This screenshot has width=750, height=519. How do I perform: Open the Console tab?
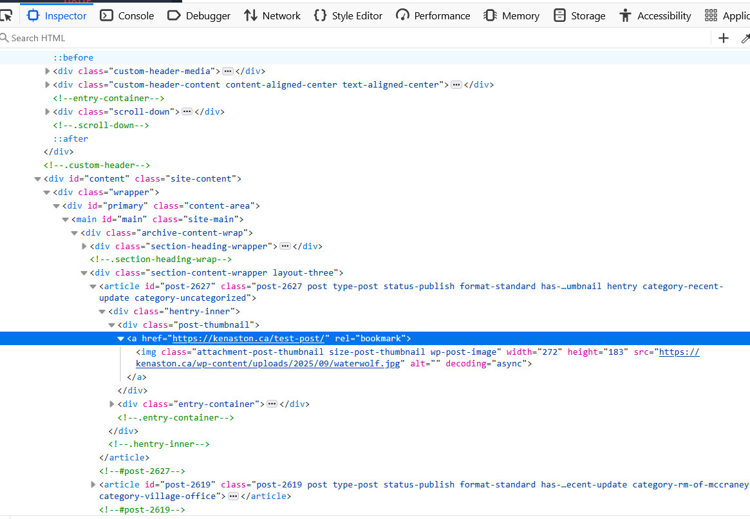tap(127, 15)
